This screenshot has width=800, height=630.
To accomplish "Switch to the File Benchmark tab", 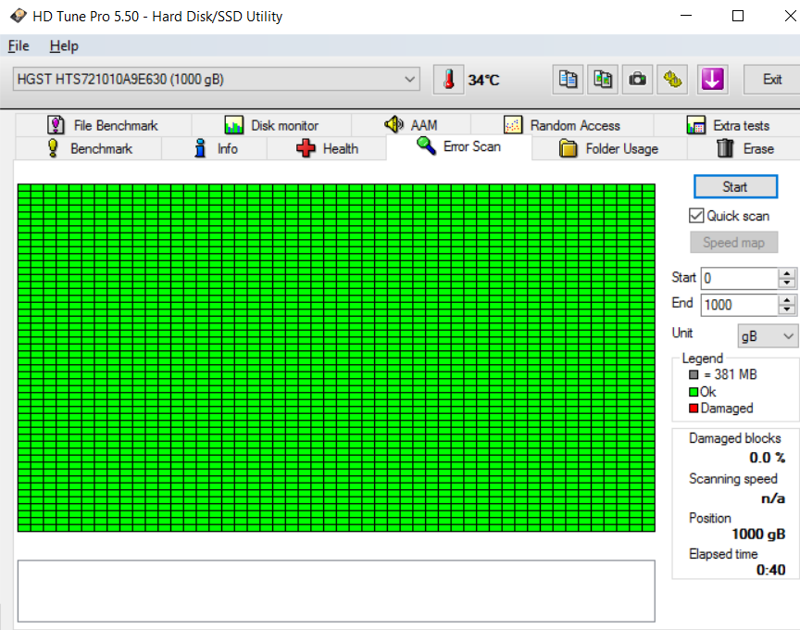I will click(103, 125).
